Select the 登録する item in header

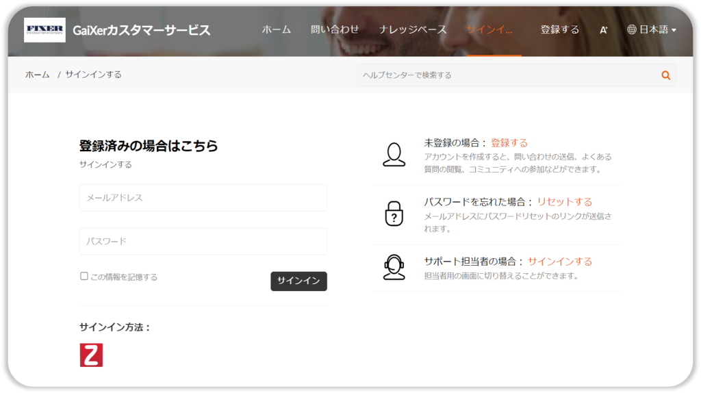click(x=559, y=29)
